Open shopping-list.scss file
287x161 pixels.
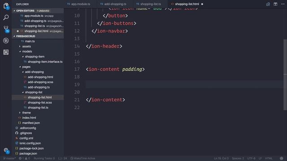click(x=40, y=102)
